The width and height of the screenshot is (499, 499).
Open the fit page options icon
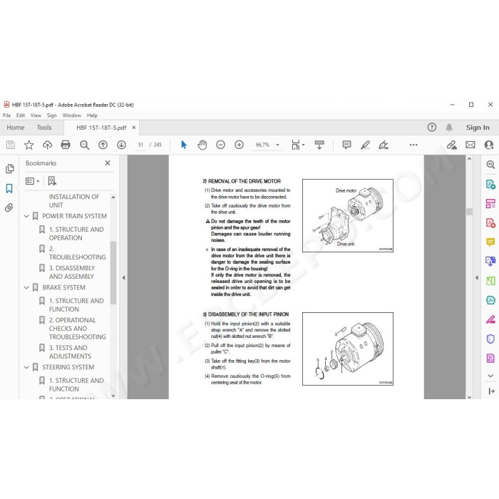[x=297, y=145]
